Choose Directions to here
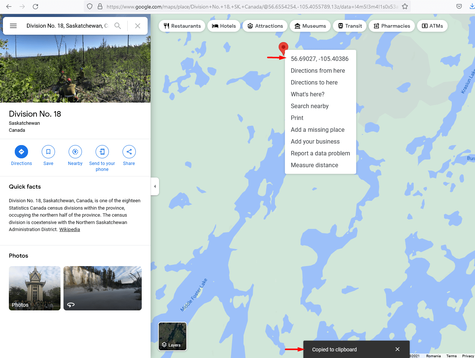 (320, 82)
